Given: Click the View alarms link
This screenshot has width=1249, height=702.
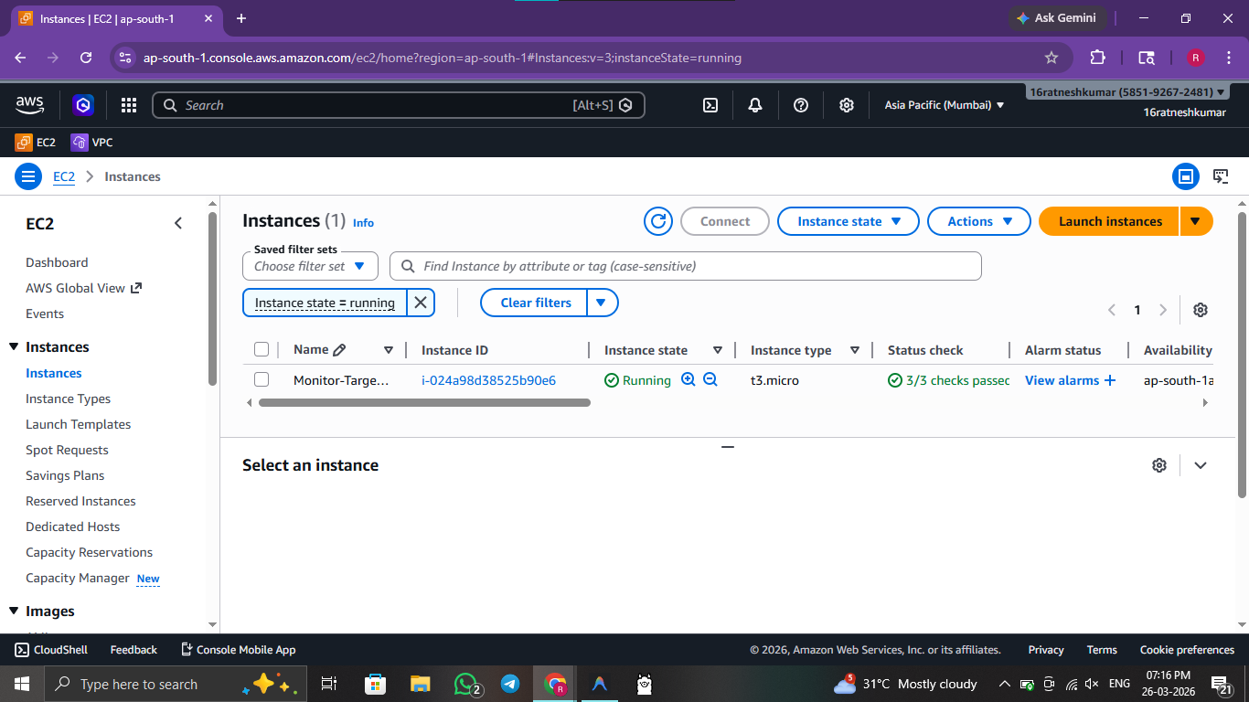Looking at the screenshot, I should tap(1062, 380).
